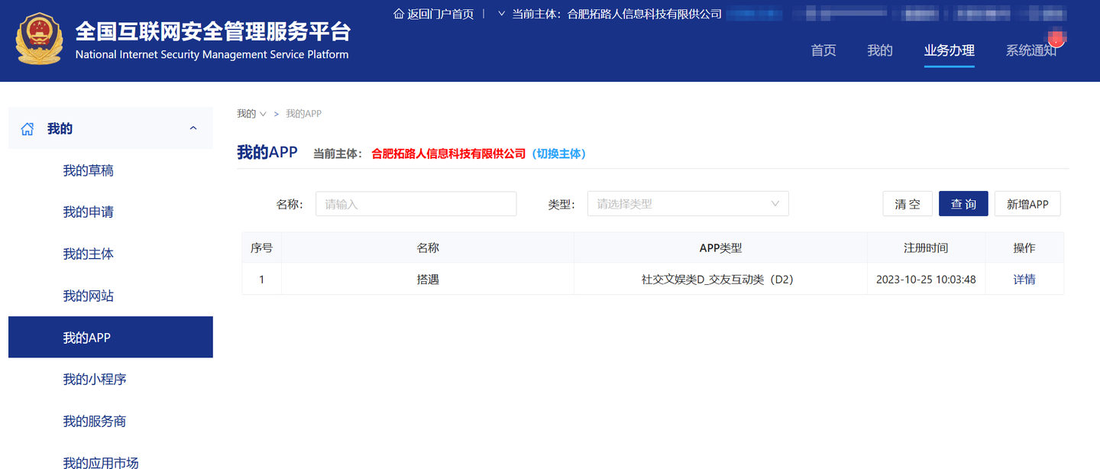Focus the 名称 input field
The width and height of the screenshot is (1100, 469).
(416, 204)
